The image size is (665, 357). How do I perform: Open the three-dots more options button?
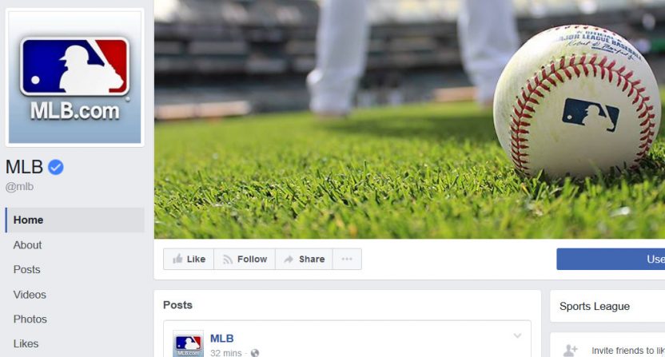[347, 259]
